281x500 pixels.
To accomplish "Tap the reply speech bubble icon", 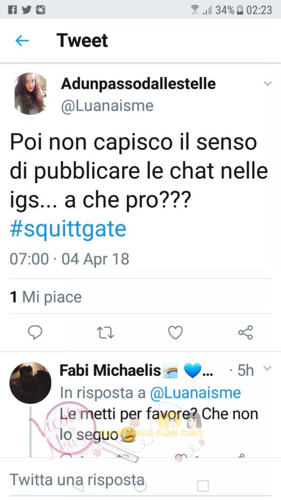I will tap(35, 332).
